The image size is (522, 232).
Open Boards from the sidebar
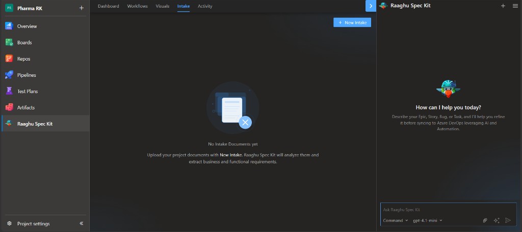point(45,43)
